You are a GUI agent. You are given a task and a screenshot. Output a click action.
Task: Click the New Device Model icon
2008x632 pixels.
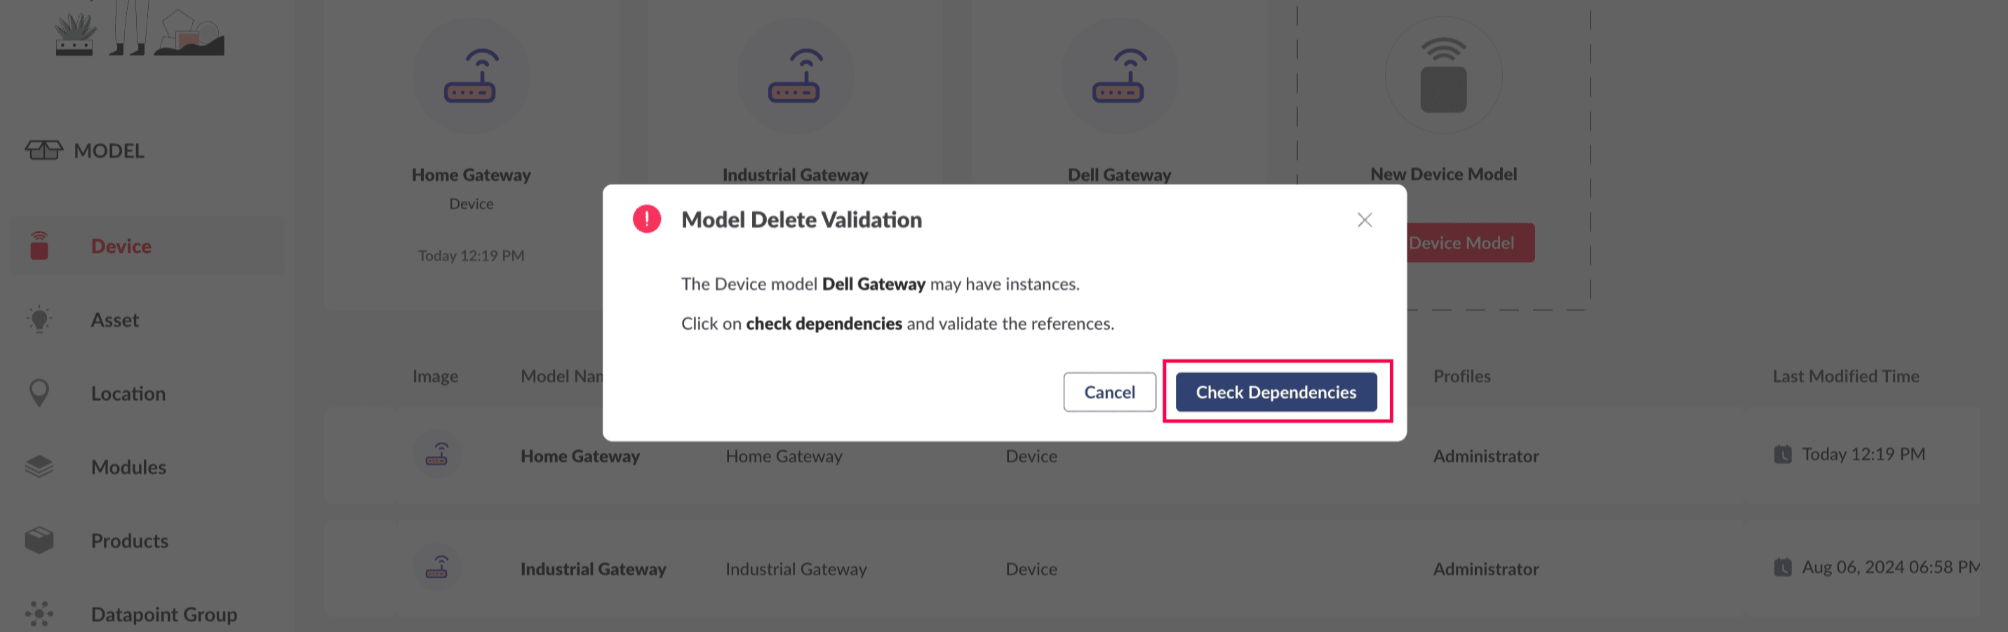click(x=1443, y=76)
